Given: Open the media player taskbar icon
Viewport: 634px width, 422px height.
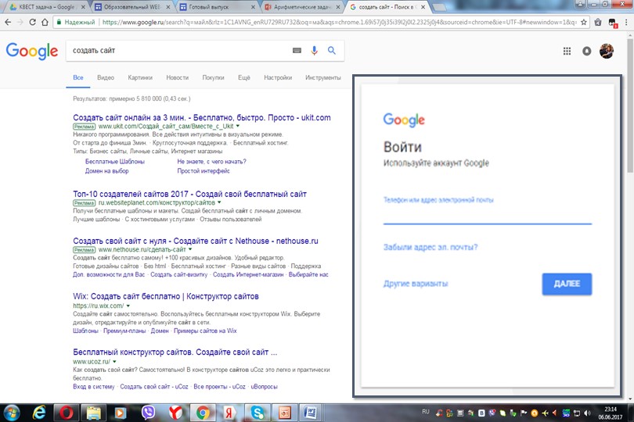Looking at the screenshot, I should point(121,413).
